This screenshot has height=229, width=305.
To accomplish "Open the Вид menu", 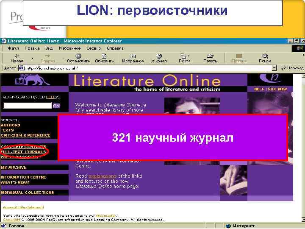I will click(49, 48).
